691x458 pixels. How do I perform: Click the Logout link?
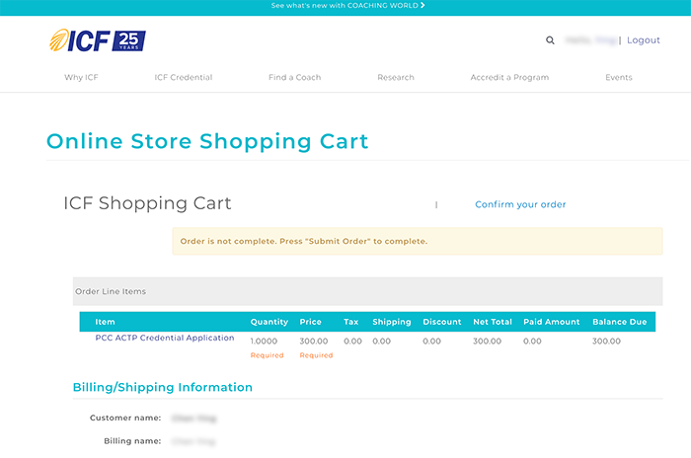(643, 40)
